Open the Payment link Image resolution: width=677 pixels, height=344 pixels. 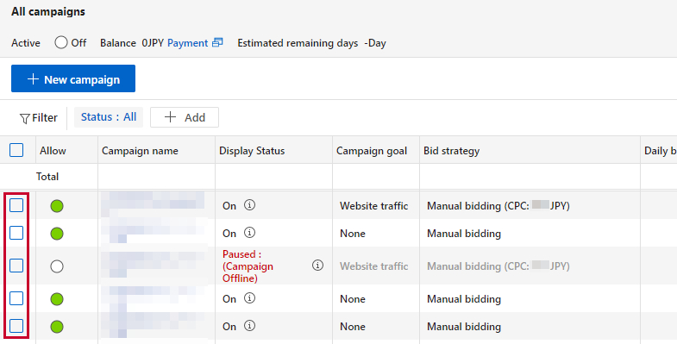[187, 43]
